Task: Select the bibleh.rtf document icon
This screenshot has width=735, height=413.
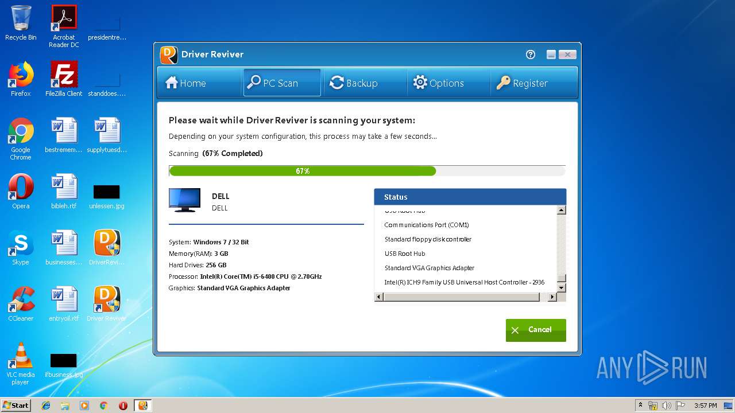Action: pyautogui.click(x=64, y=192)
